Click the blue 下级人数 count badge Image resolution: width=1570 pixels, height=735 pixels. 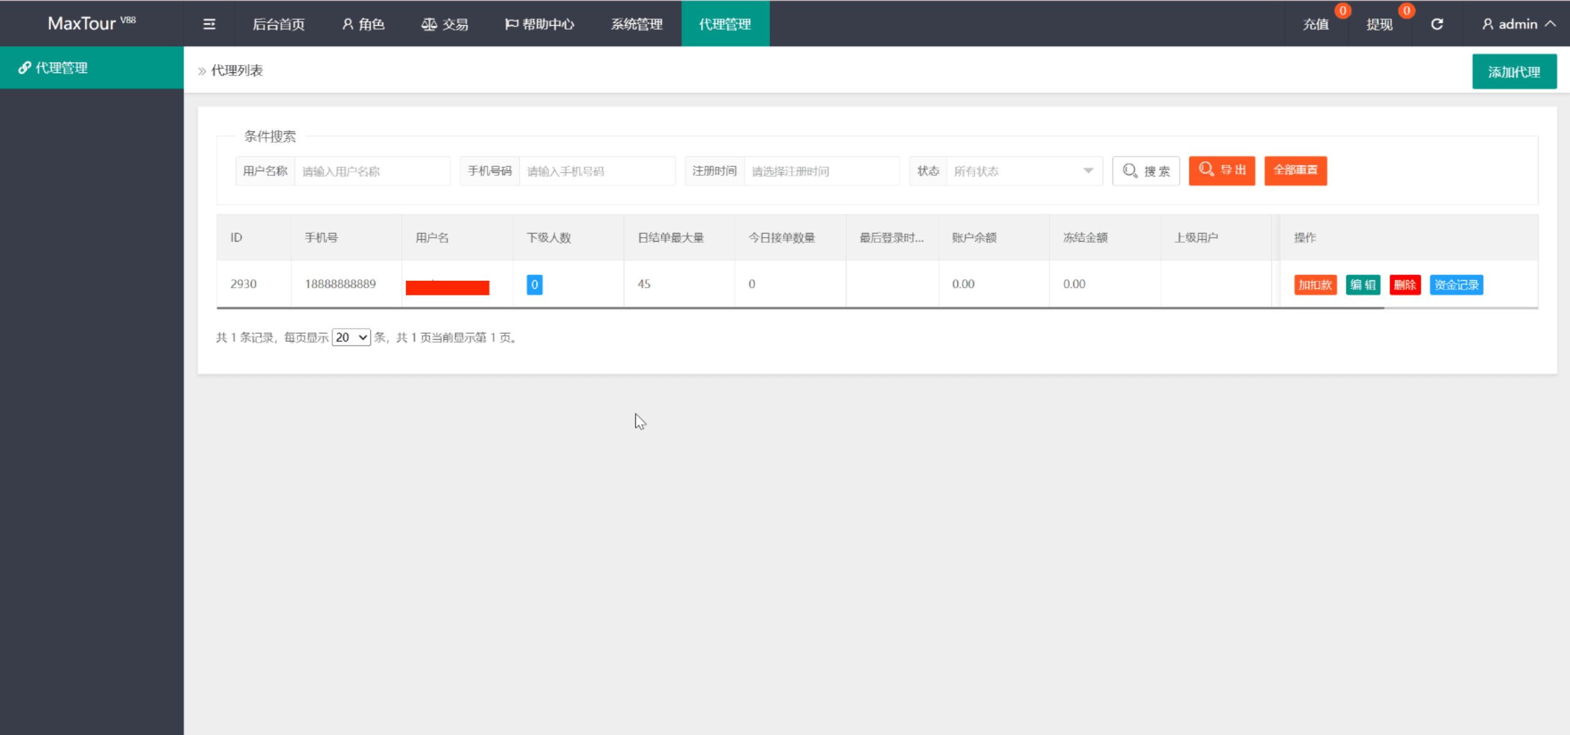coord(534,284)
